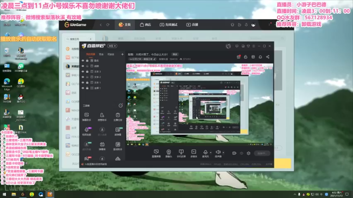
Task: Select the 文本 2 source row
Action: [x=102, y=77]
